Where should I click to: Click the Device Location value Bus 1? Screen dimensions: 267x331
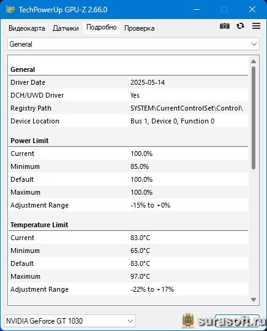point(172,121)
